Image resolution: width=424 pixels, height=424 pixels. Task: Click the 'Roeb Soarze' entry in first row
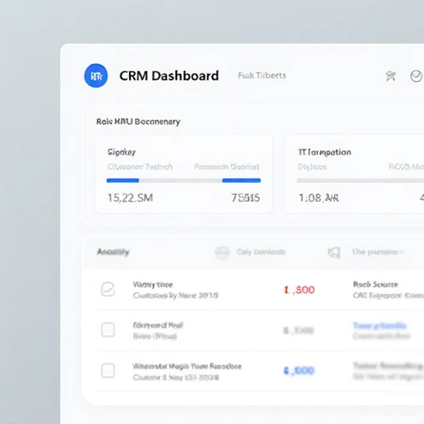[x=375, y=285]
